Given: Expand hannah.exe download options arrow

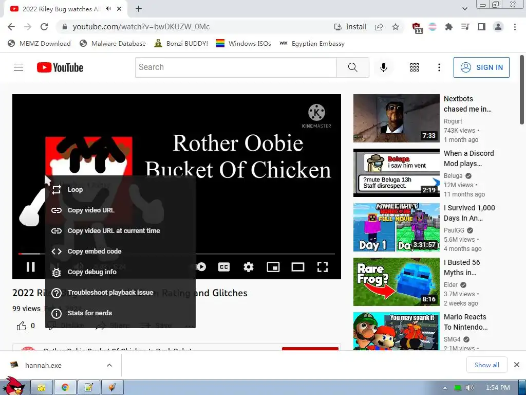Looking at the screenshot, I should [109, 365].
